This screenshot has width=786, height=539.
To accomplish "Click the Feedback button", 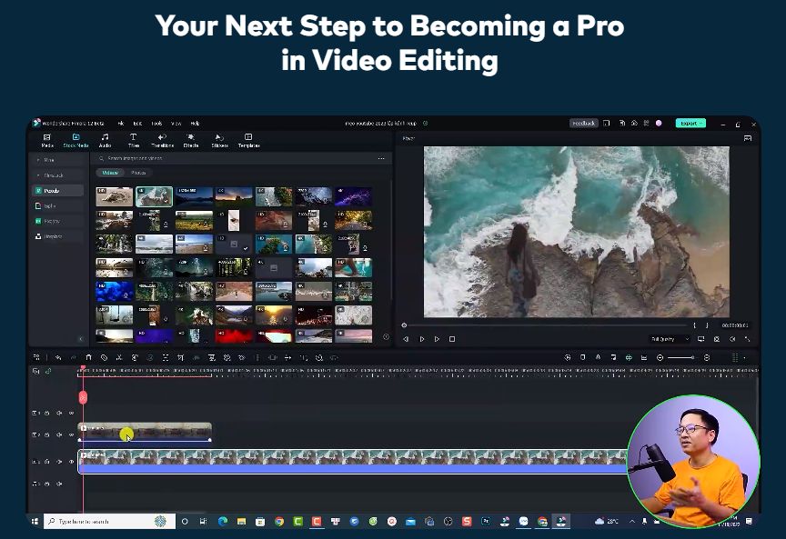I will pyautogui.click(x=584, y=122).
